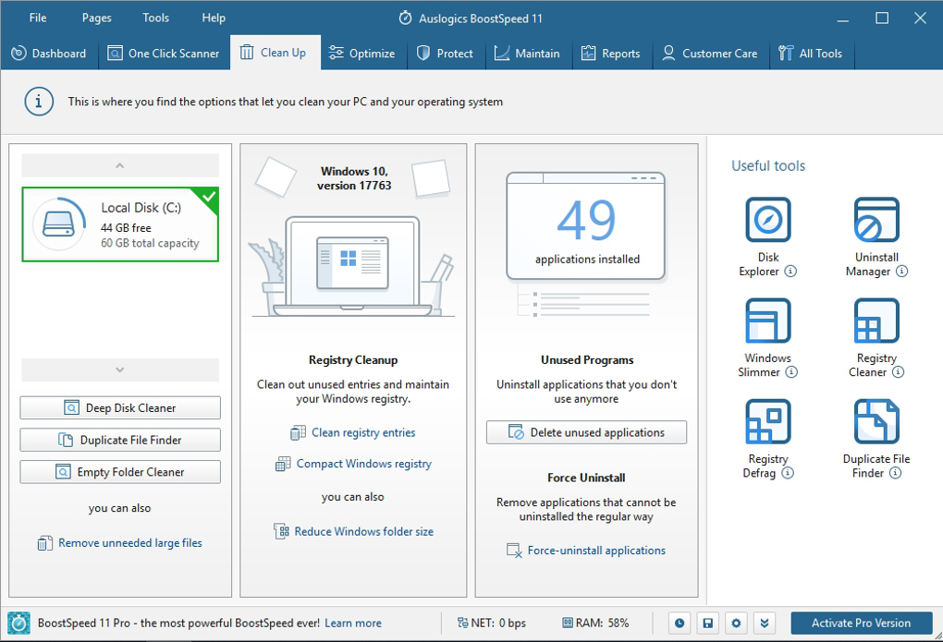Click the BoostSpeed logo in status bar
Viewport: 943px width, 642px height.
[18, 624]
